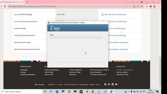
Task: Click the page vertical scrollbar thumb
Action: (x=160, y=72)
